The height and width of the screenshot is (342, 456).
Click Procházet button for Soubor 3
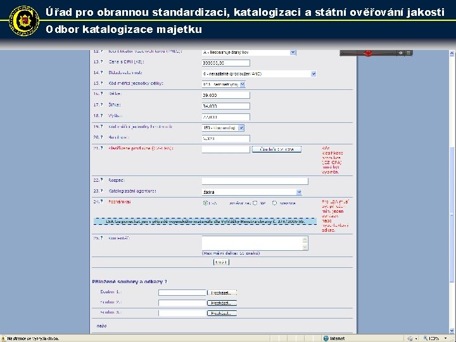click(x=222, y=313)
